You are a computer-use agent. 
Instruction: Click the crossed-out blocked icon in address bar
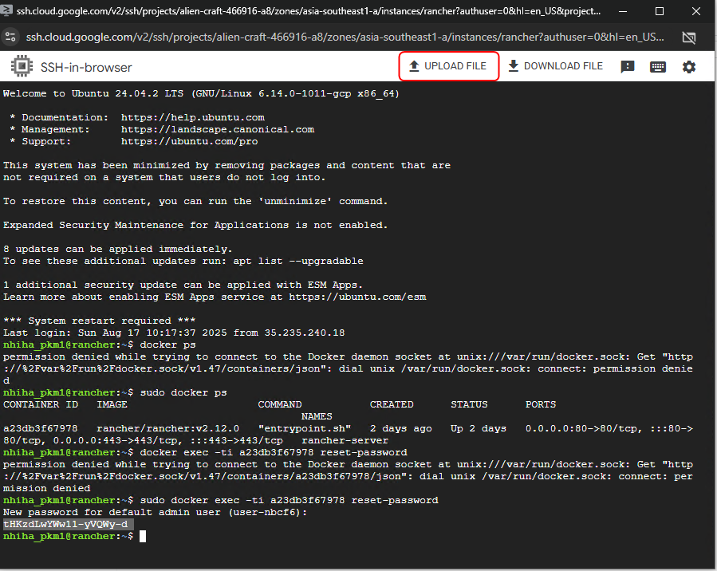coord(689,37)
